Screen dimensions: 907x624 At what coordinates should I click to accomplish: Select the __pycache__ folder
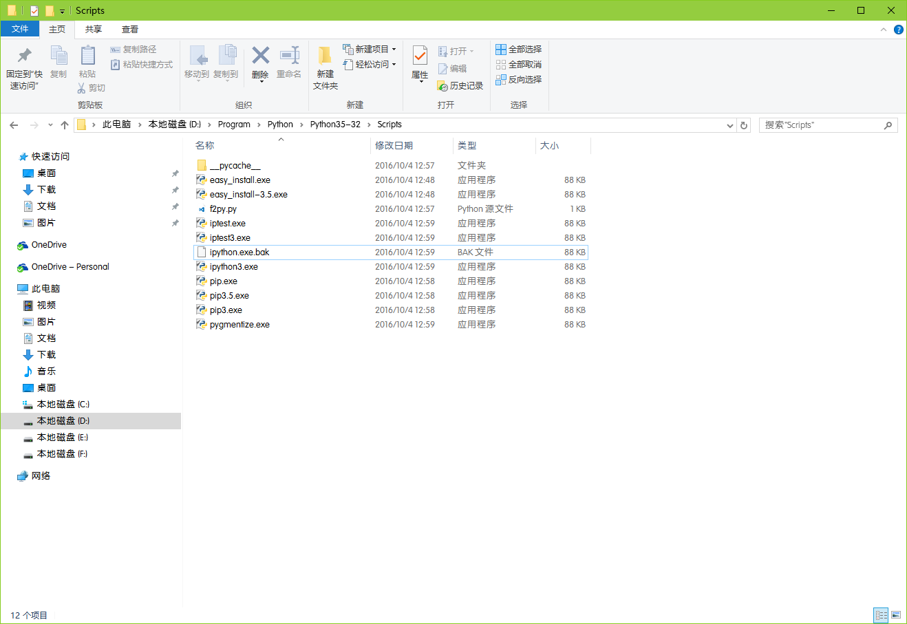pyautogui.click(x=391, y=166)
